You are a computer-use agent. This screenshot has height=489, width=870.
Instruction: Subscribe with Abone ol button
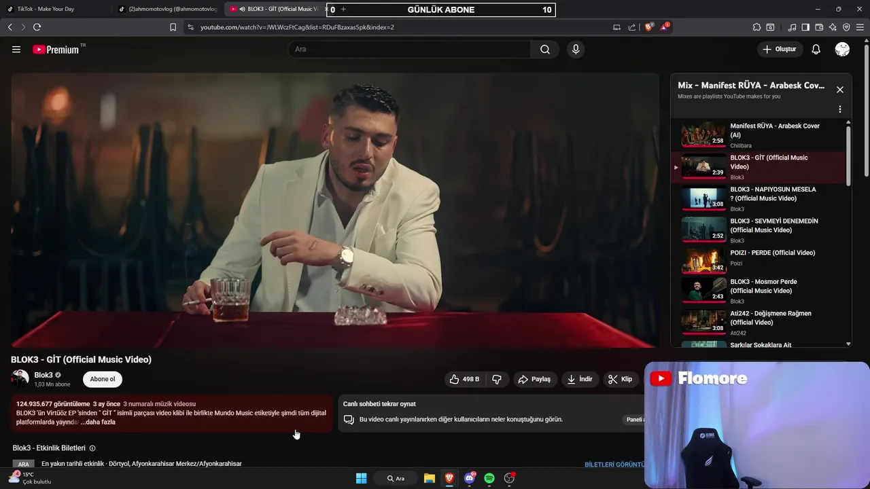[103, 379]
